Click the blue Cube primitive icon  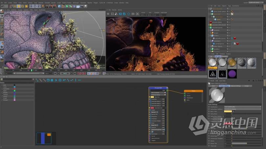point(59,6)
